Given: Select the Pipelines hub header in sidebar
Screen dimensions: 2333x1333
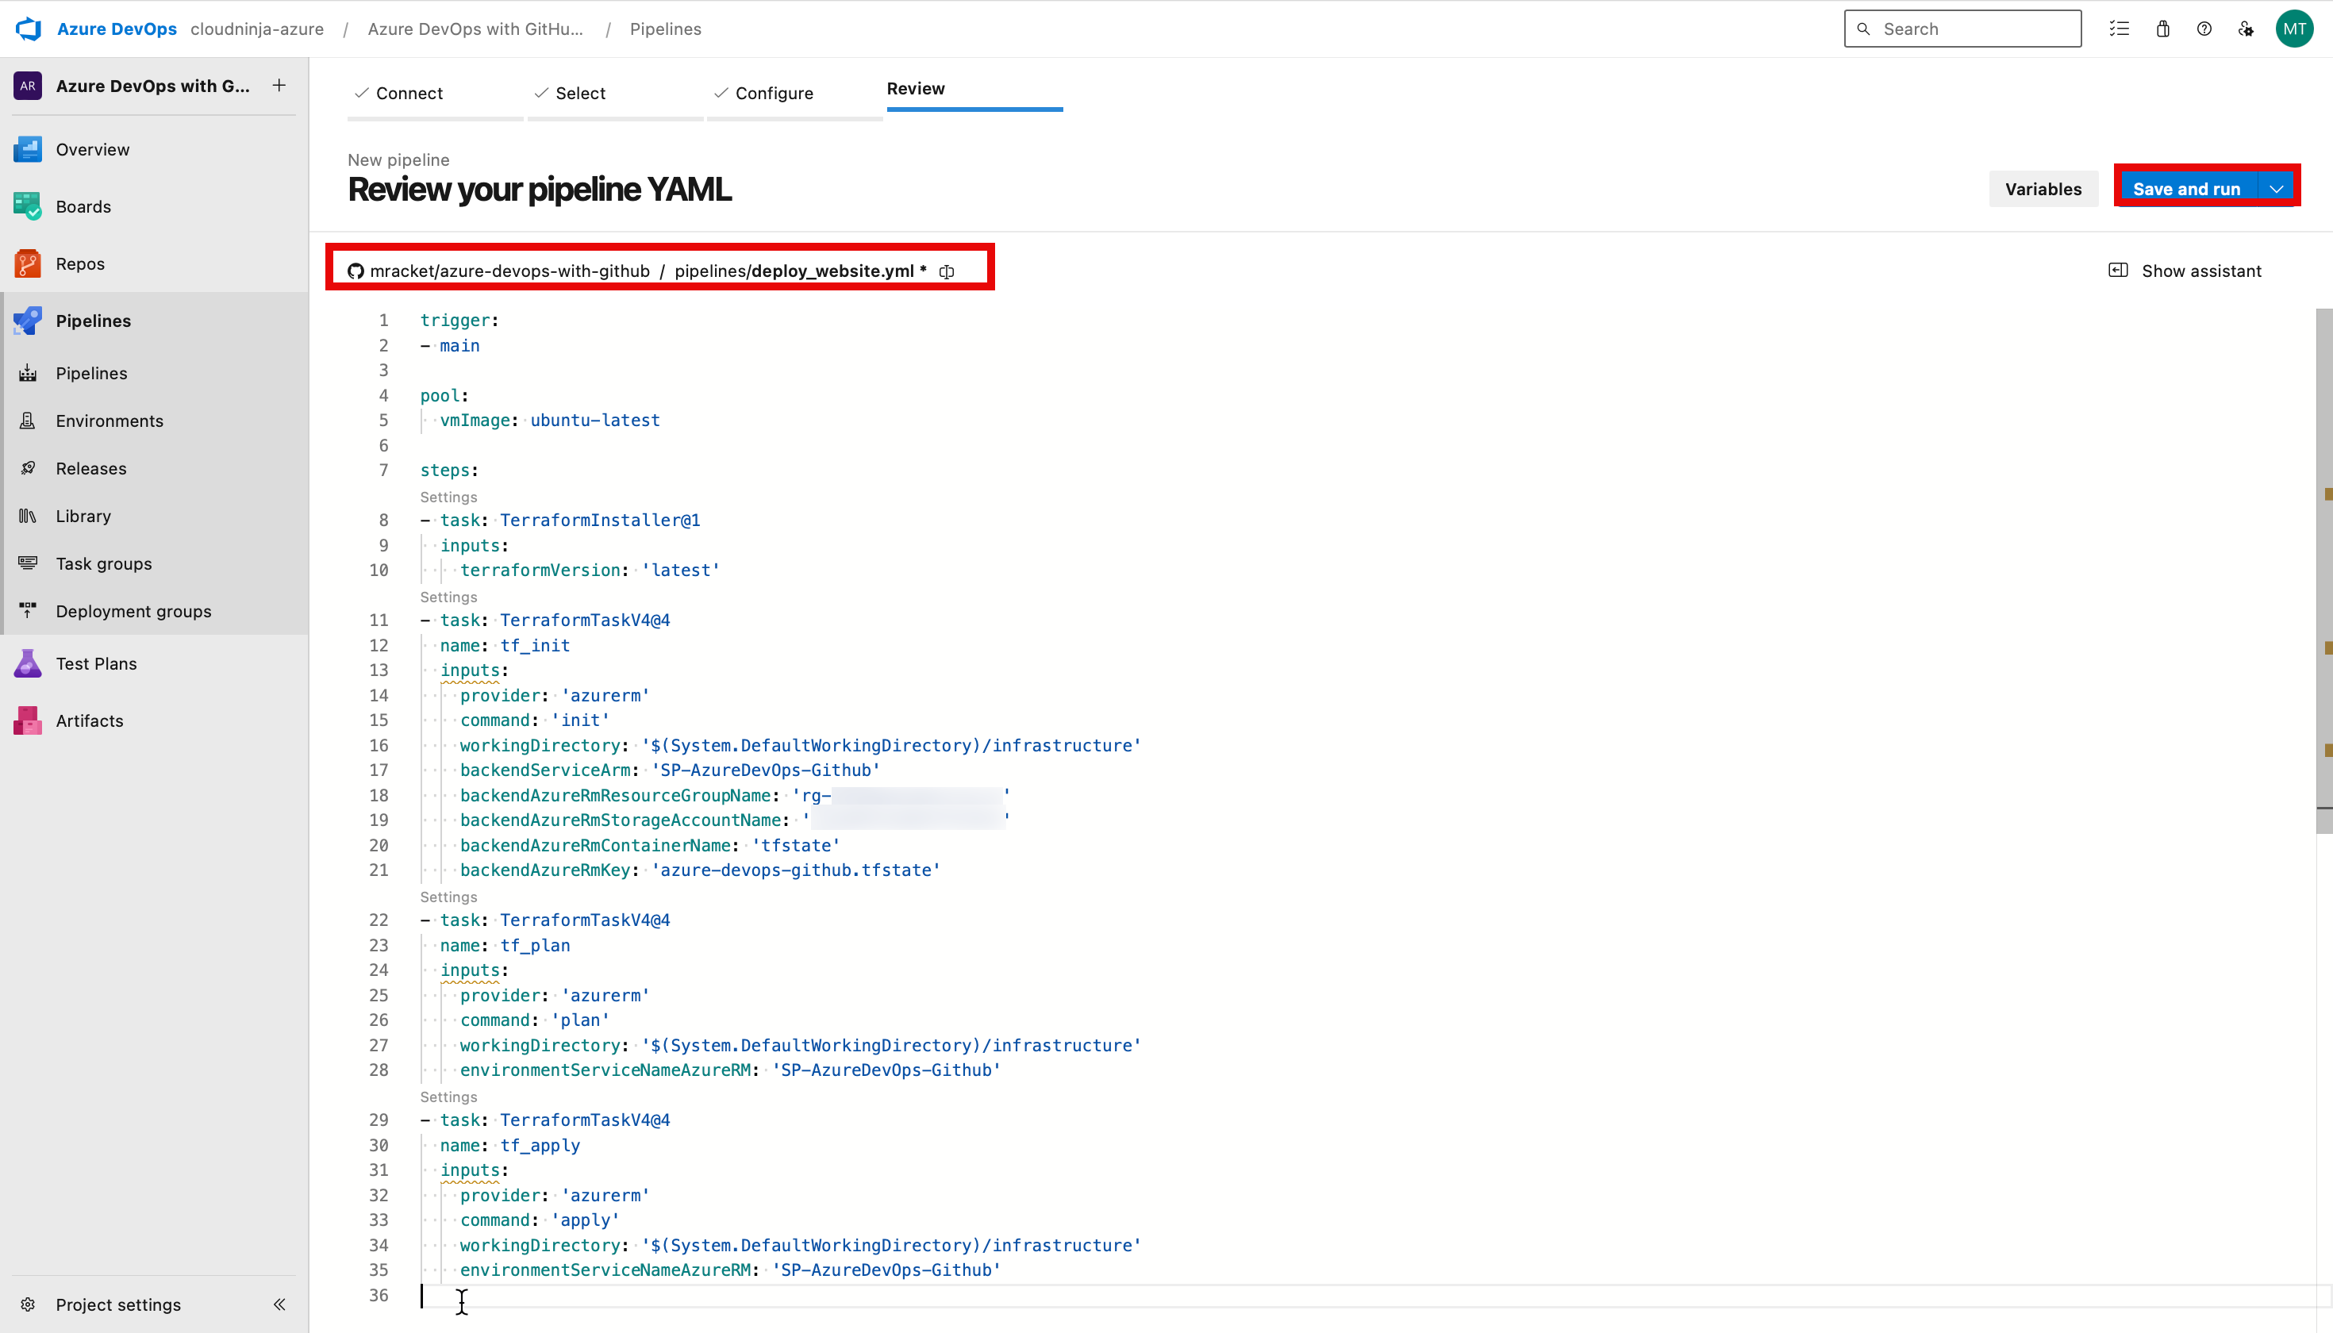Looking at the screenshot, I should coord(155,321).
